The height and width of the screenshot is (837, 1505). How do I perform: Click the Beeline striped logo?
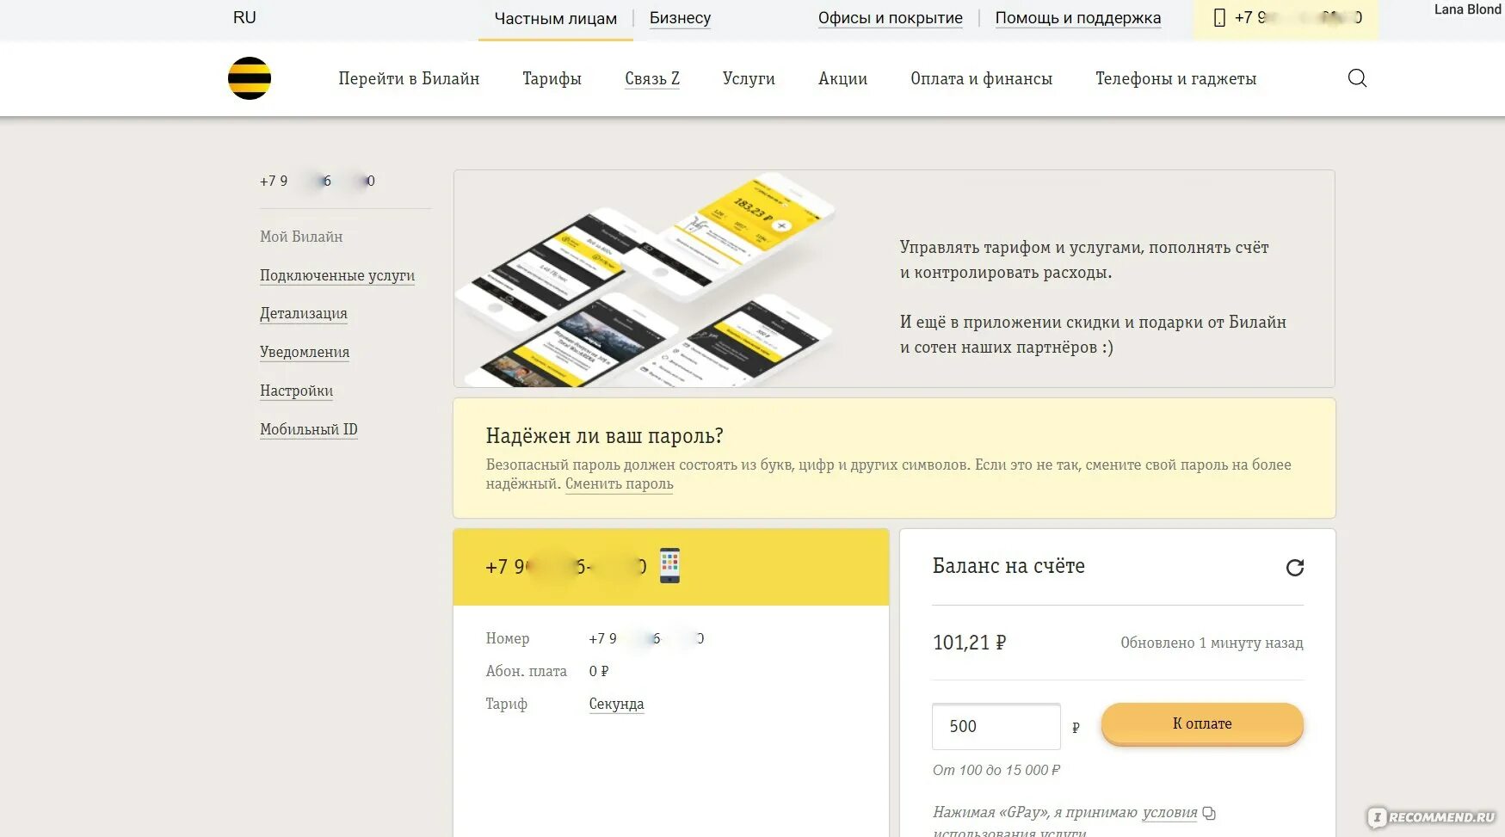(250, 78)
